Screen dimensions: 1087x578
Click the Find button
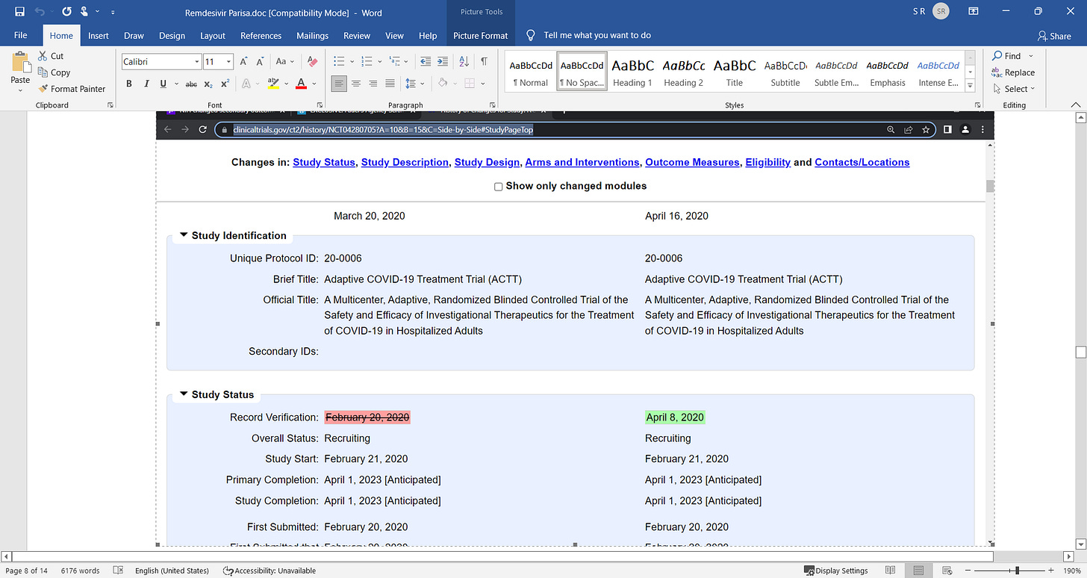pyautogui.click(x=1006, y=56)
